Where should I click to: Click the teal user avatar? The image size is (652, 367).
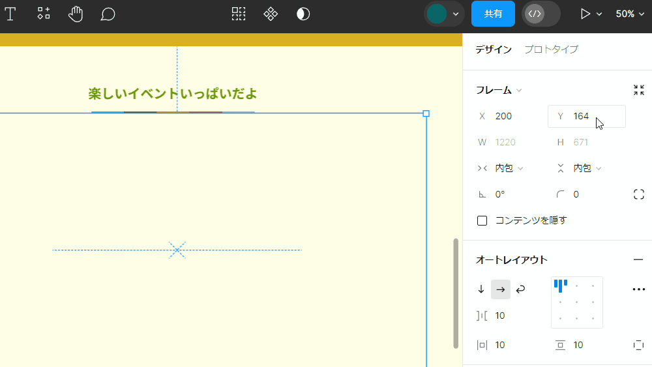pos(437,14)
